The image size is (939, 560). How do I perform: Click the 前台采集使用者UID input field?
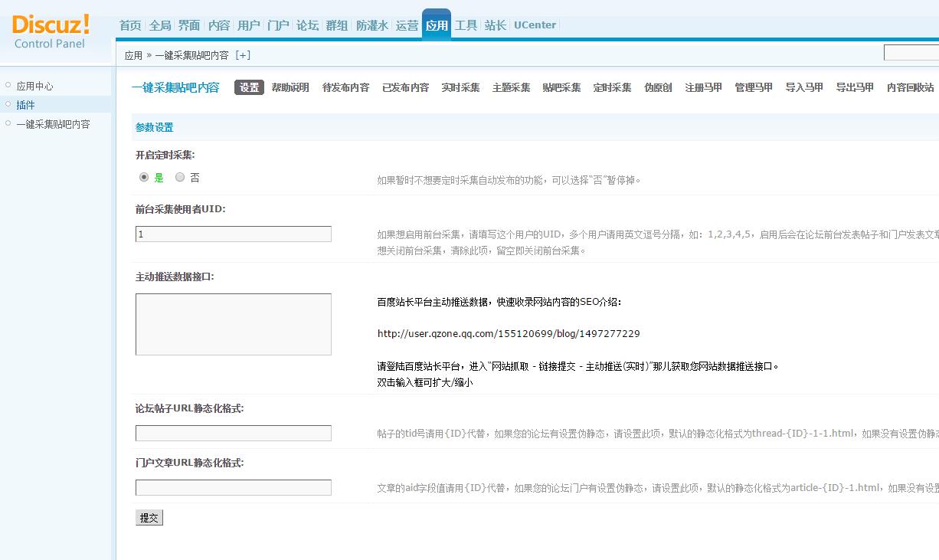[x=234, y=234]
